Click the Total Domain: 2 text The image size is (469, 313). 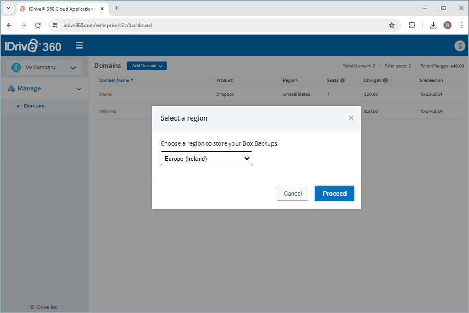[x=359, y=66]
